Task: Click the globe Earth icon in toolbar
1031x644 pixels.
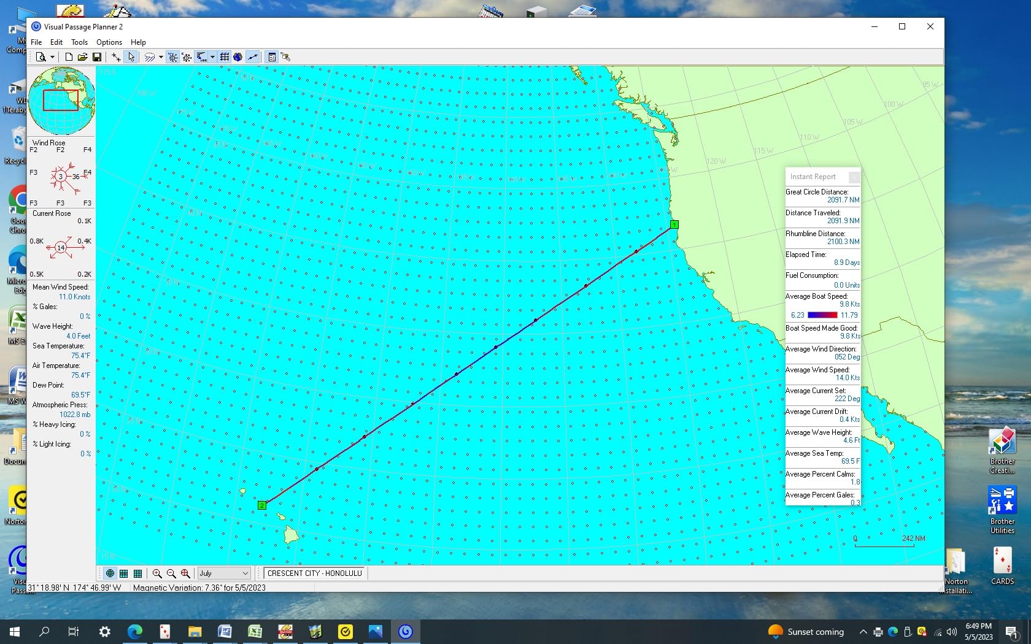Action: [237, 57]
